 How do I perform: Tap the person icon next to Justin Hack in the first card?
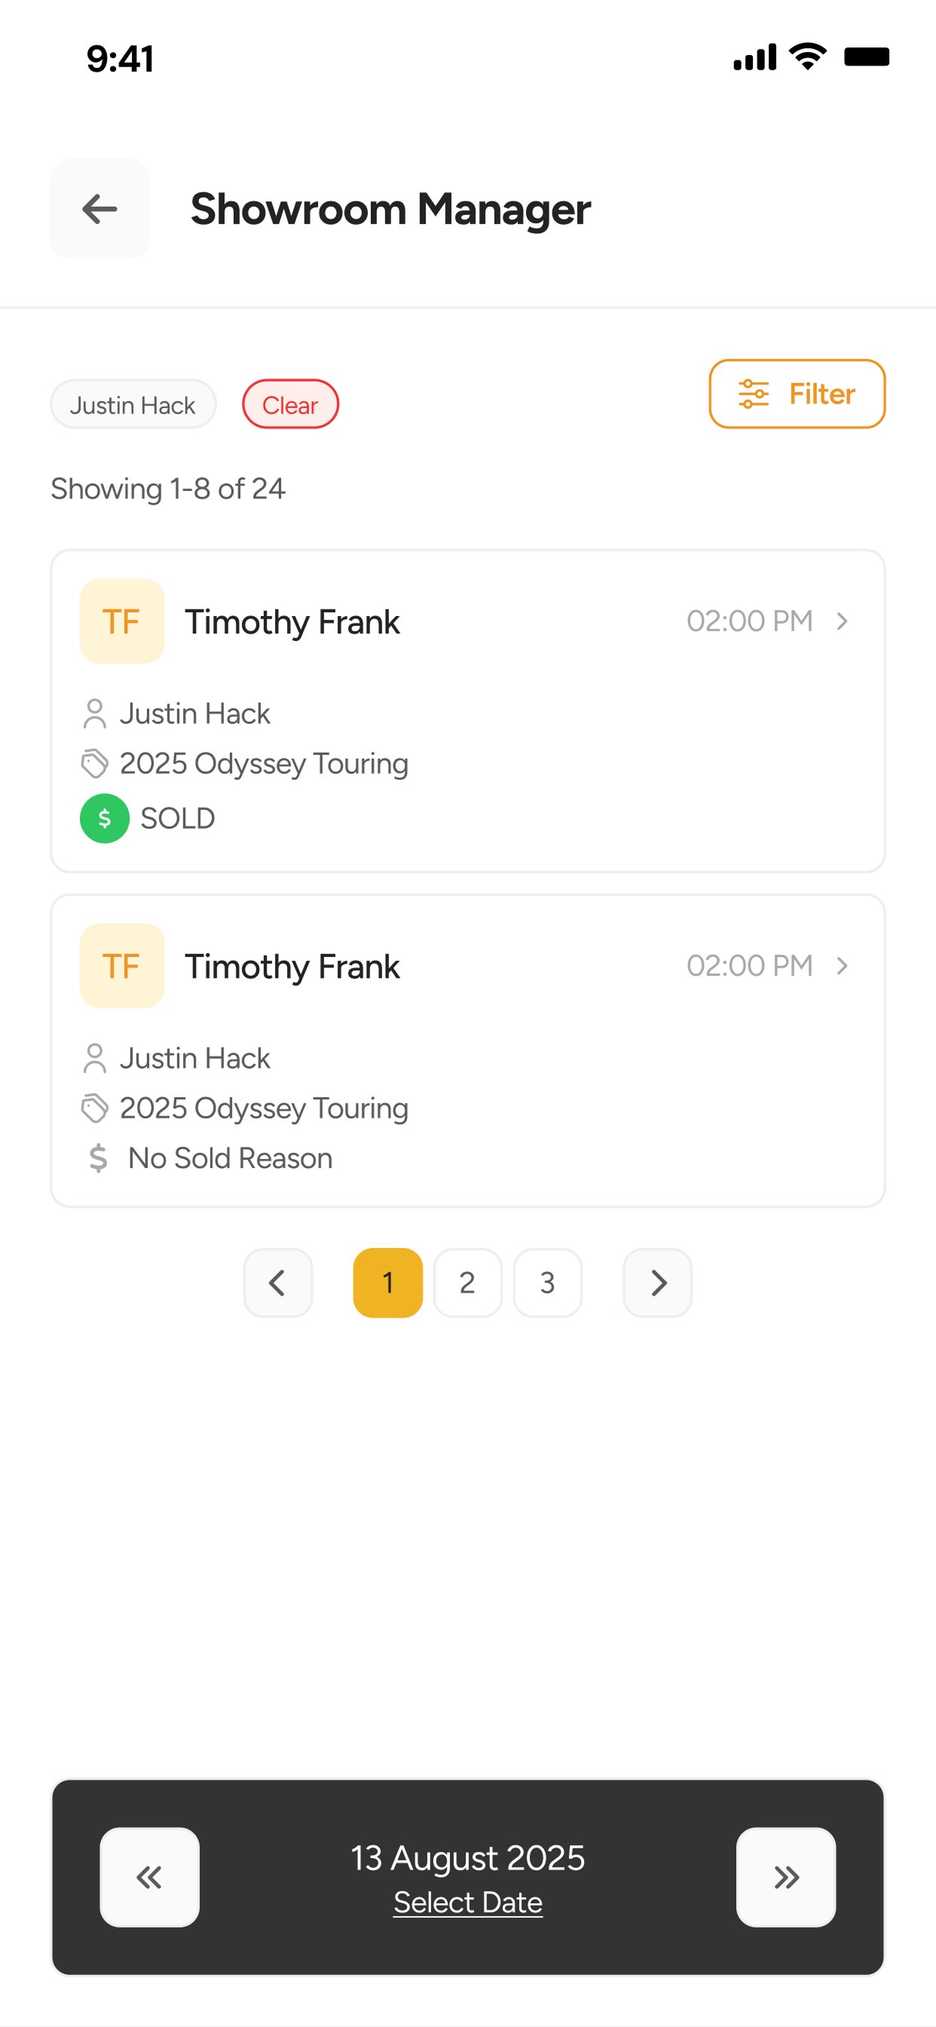94,713
